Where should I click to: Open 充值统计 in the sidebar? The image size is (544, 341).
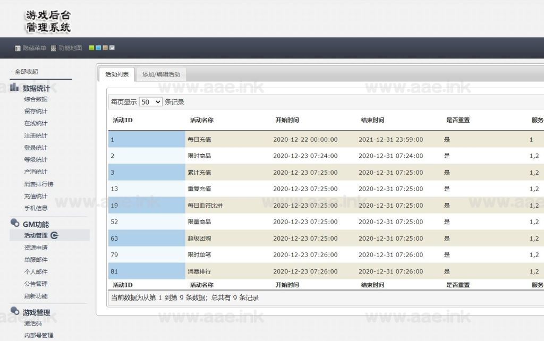36,196
